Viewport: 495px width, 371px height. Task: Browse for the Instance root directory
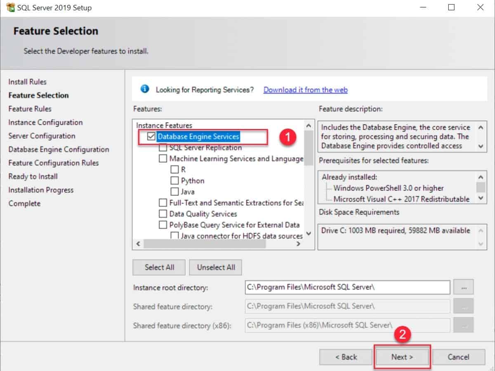[464, 287]
